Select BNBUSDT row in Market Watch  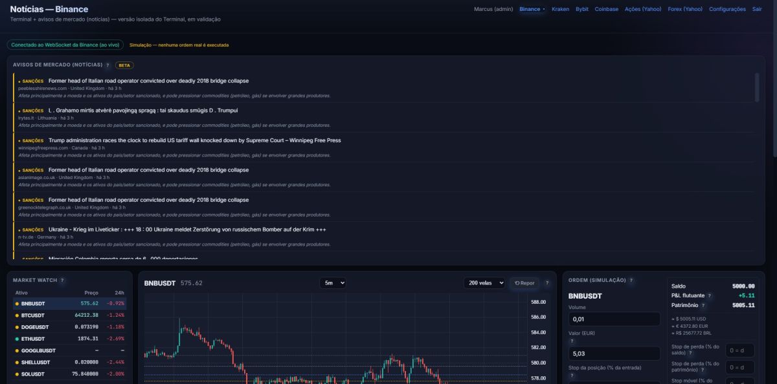(70, 303)
